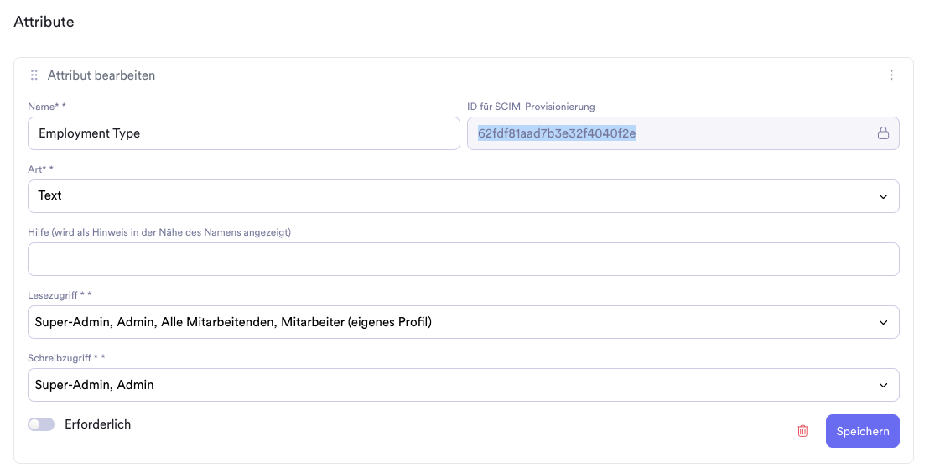
Task: Open the three-dot options menu
Action: (x=891, y=75)
